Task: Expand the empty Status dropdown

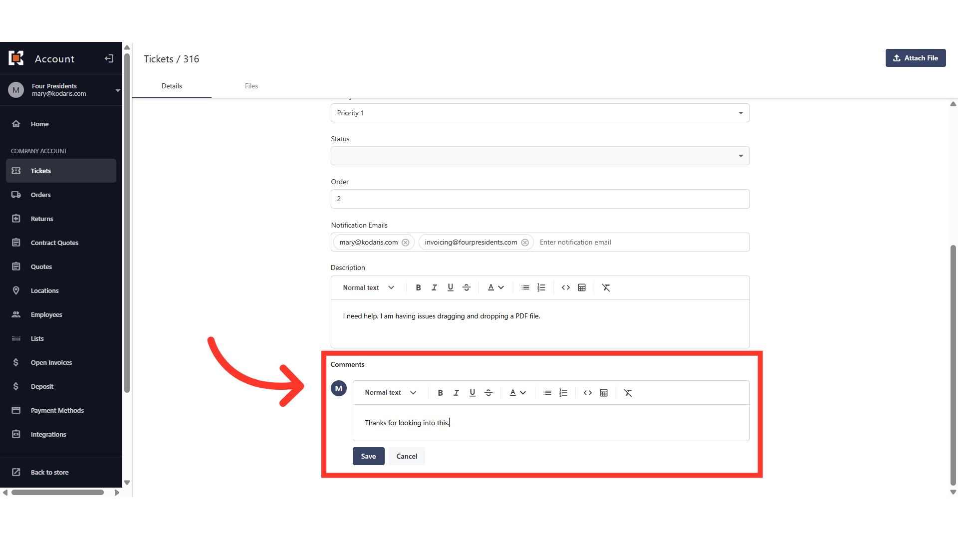Action: pyautogui.click(x=540, y=156)
